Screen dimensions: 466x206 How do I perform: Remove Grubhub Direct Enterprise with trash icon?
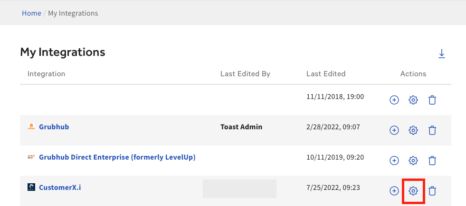(432, 161)
